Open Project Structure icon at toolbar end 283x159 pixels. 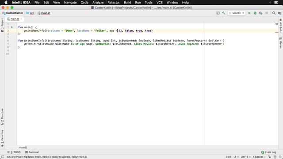(279, 13)
